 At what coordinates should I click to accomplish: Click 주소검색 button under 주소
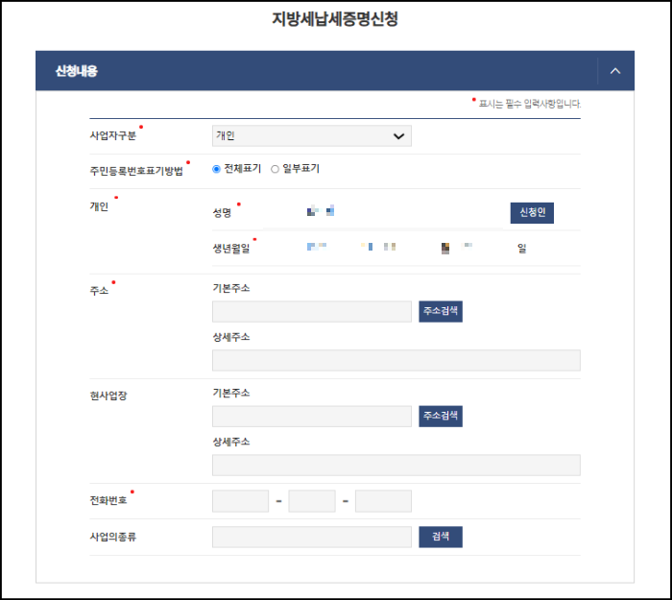[x=440, y=311]
